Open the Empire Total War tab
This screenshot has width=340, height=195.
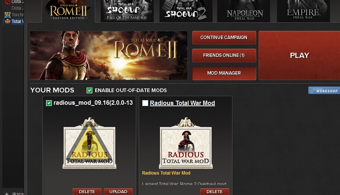coord(303,11)
